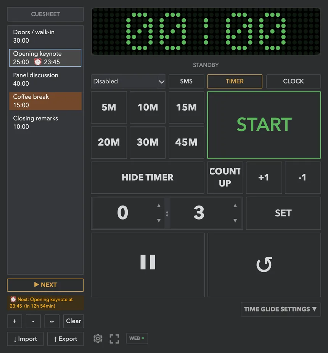
Task: Select the Panel discussion cue
Action: click(45, 79)
